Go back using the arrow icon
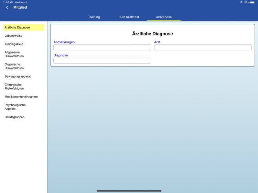 point(7,8)
